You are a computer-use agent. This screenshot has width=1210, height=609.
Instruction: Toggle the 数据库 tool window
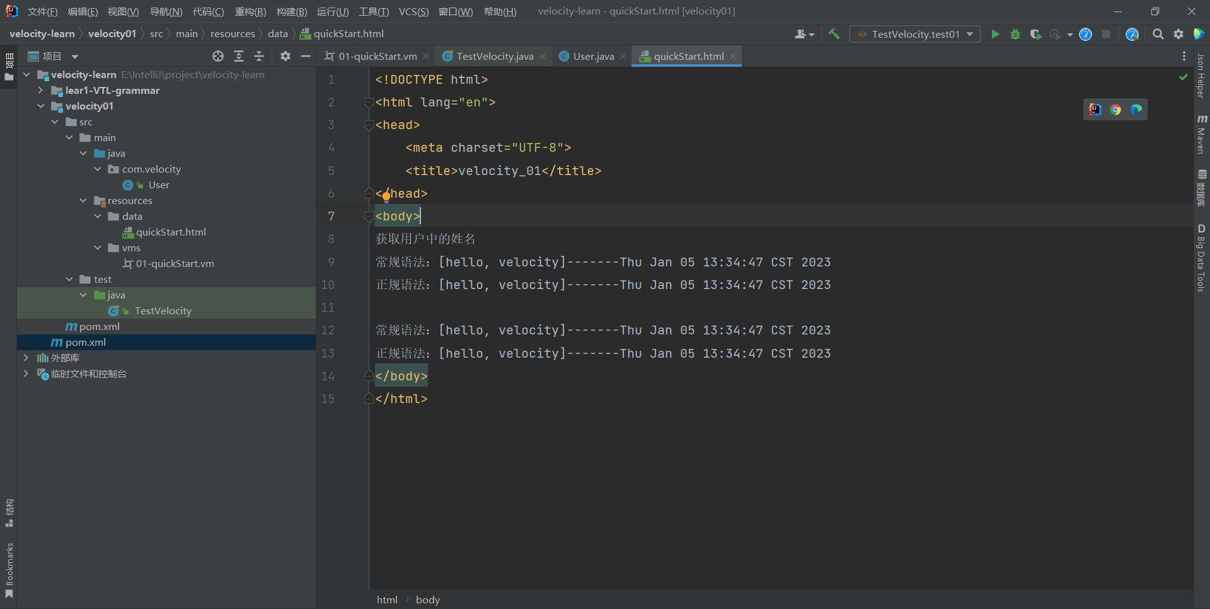1201,188
